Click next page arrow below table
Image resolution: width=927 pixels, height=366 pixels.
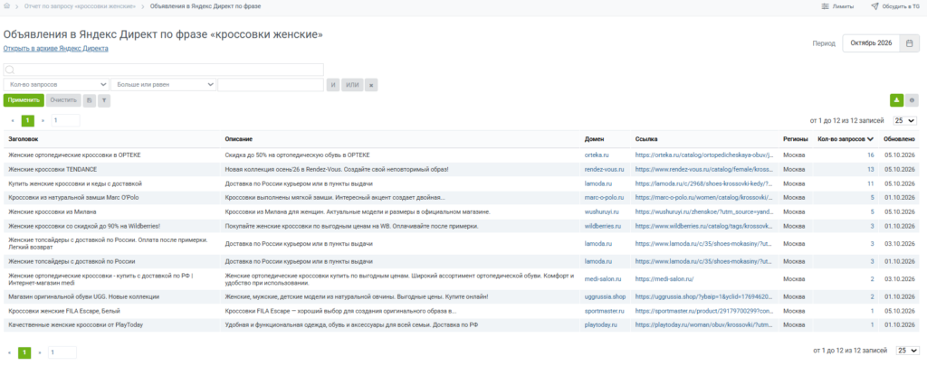[40, 352]
